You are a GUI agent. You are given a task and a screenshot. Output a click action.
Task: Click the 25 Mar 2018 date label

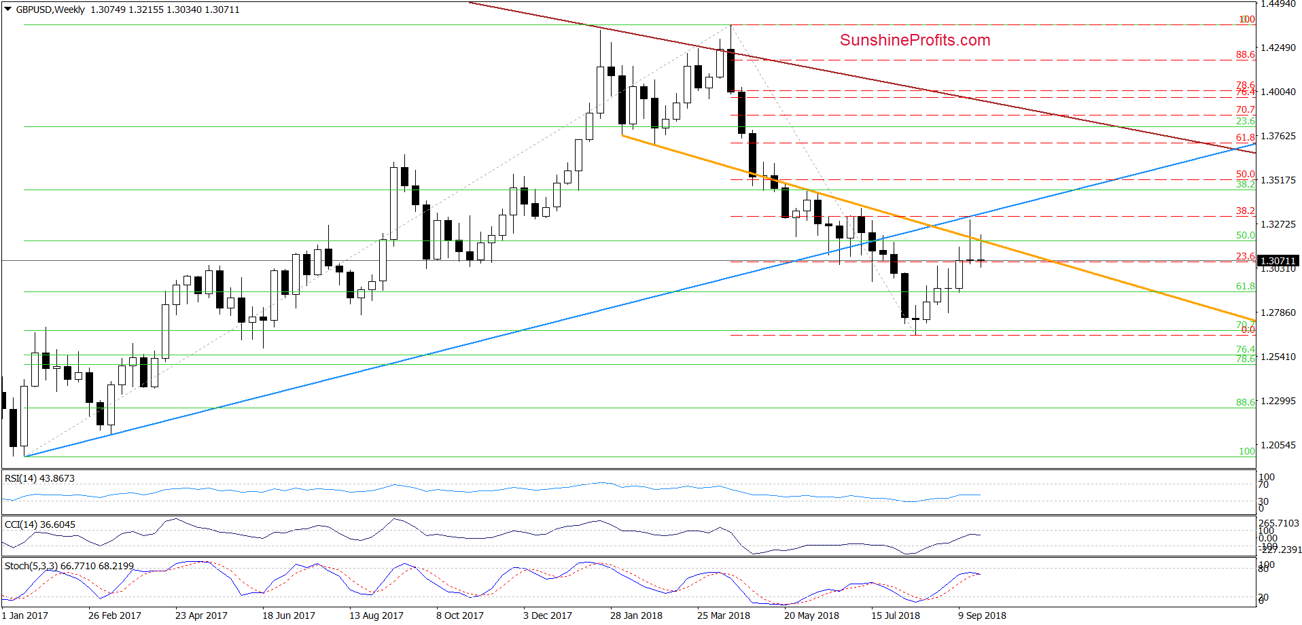coord(724,615)
